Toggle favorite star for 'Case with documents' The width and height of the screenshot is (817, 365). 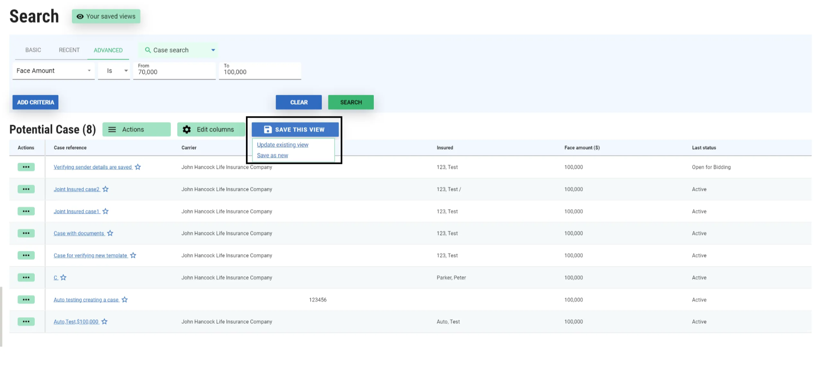(110, 233)
